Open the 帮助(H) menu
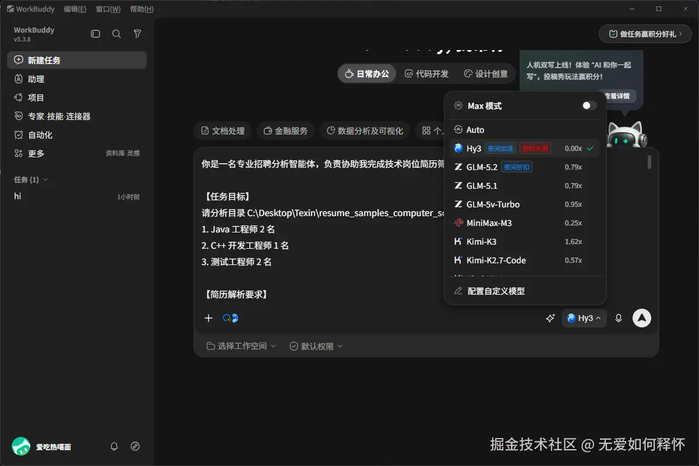Viewport: 699px width, 466px height. pyautogui.click(x=142, y=9)
